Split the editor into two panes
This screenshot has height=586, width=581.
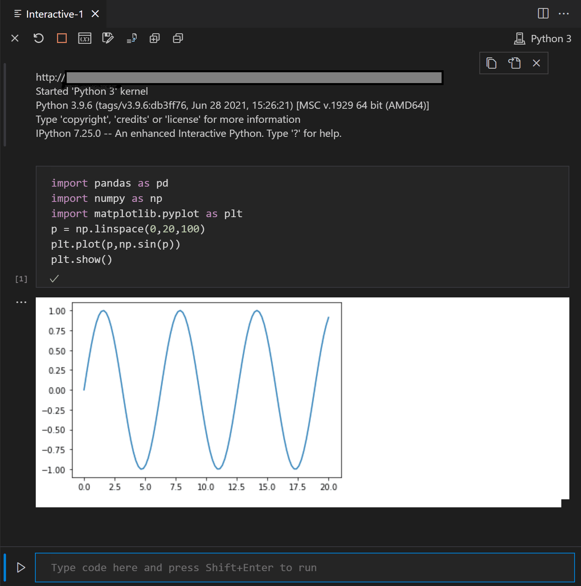pos(543,14)
